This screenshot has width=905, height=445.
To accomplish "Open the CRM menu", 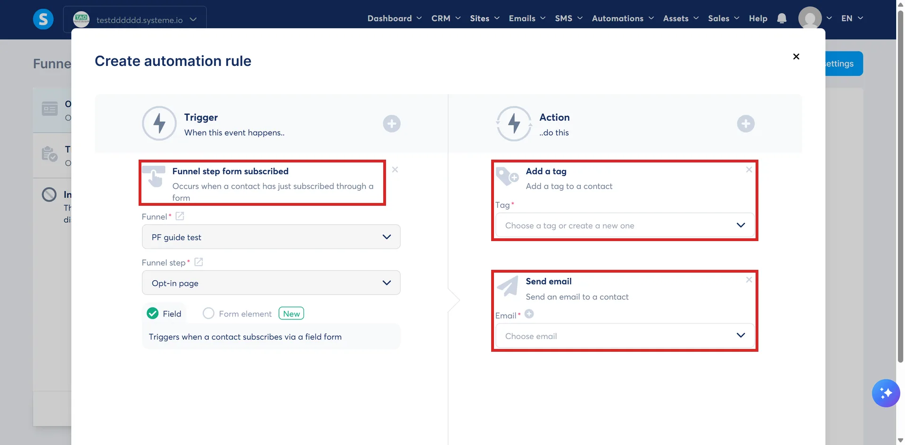I will (x=446, y=18).
